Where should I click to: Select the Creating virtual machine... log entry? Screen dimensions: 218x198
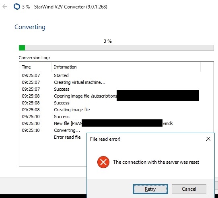(80, 82)
